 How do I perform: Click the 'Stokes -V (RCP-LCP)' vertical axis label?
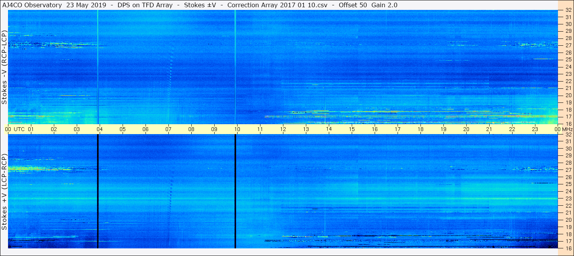tap(4, 67)
